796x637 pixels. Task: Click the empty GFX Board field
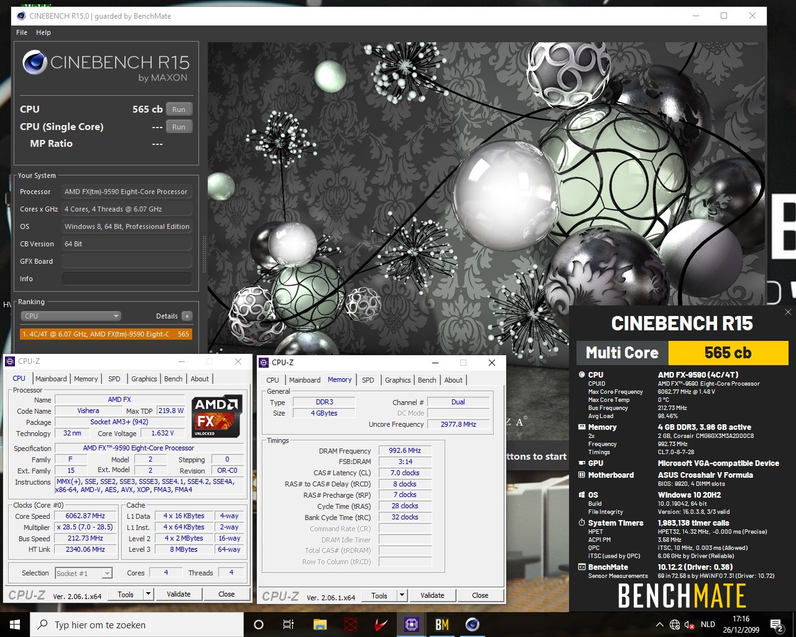click(x=127, y=261)
